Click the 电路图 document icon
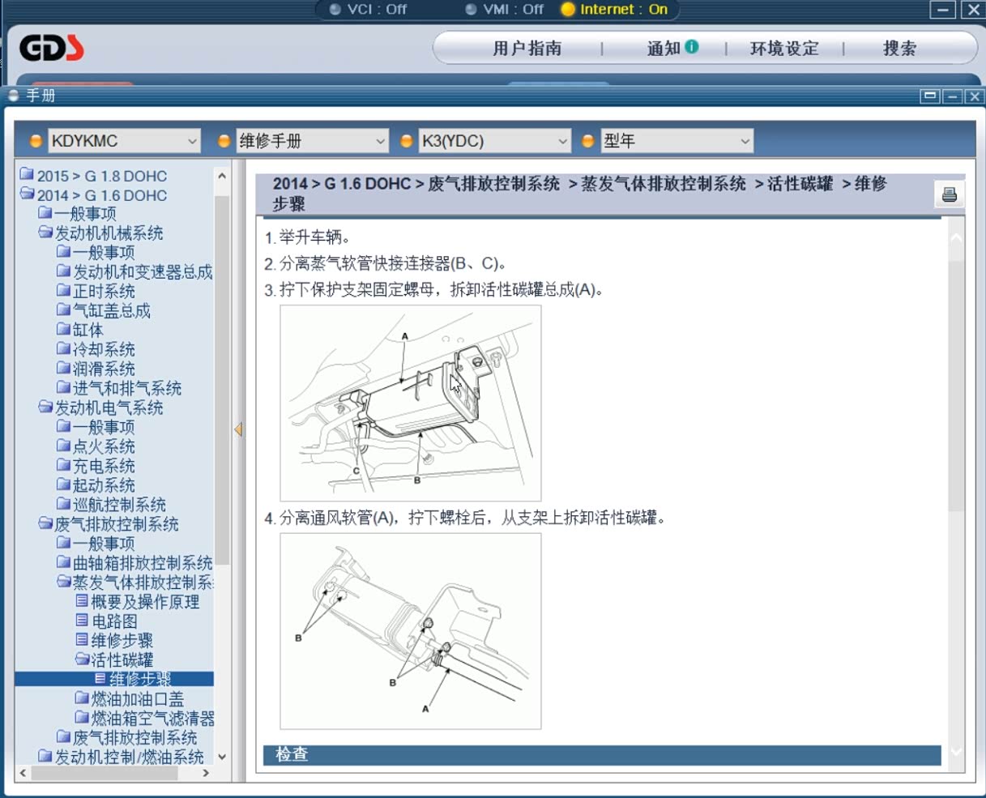The height and width of the screenshot is (798, 986). (x=82, y=621)
